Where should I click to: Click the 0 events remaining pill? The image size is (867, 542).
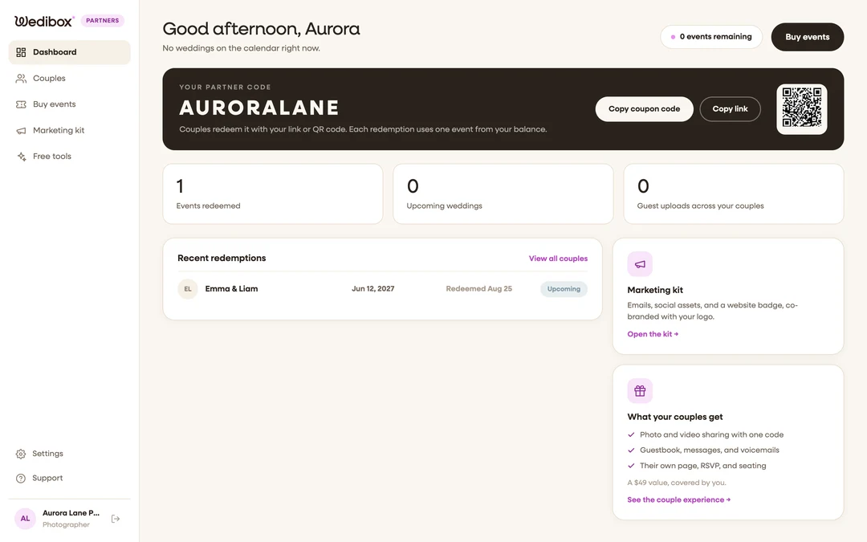(711, 36)
